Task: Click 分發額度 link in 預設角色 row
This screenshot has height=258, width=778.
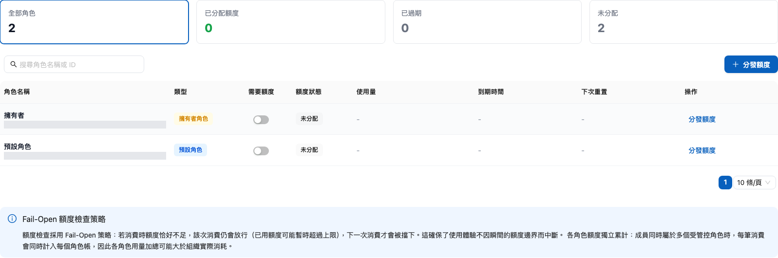Action: 702,150
